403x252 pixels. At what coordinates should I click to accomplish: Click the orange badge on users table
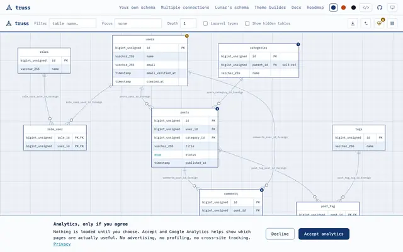pos(187,36)
